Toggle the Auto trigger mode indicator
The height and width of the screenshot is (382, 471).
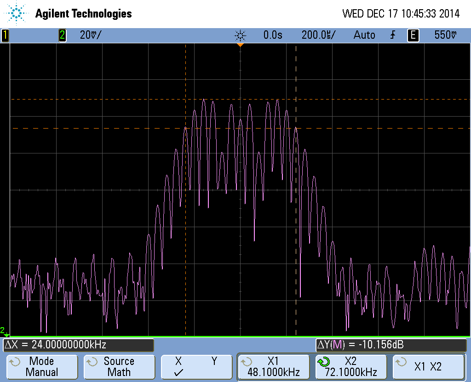tap(364, 35)
